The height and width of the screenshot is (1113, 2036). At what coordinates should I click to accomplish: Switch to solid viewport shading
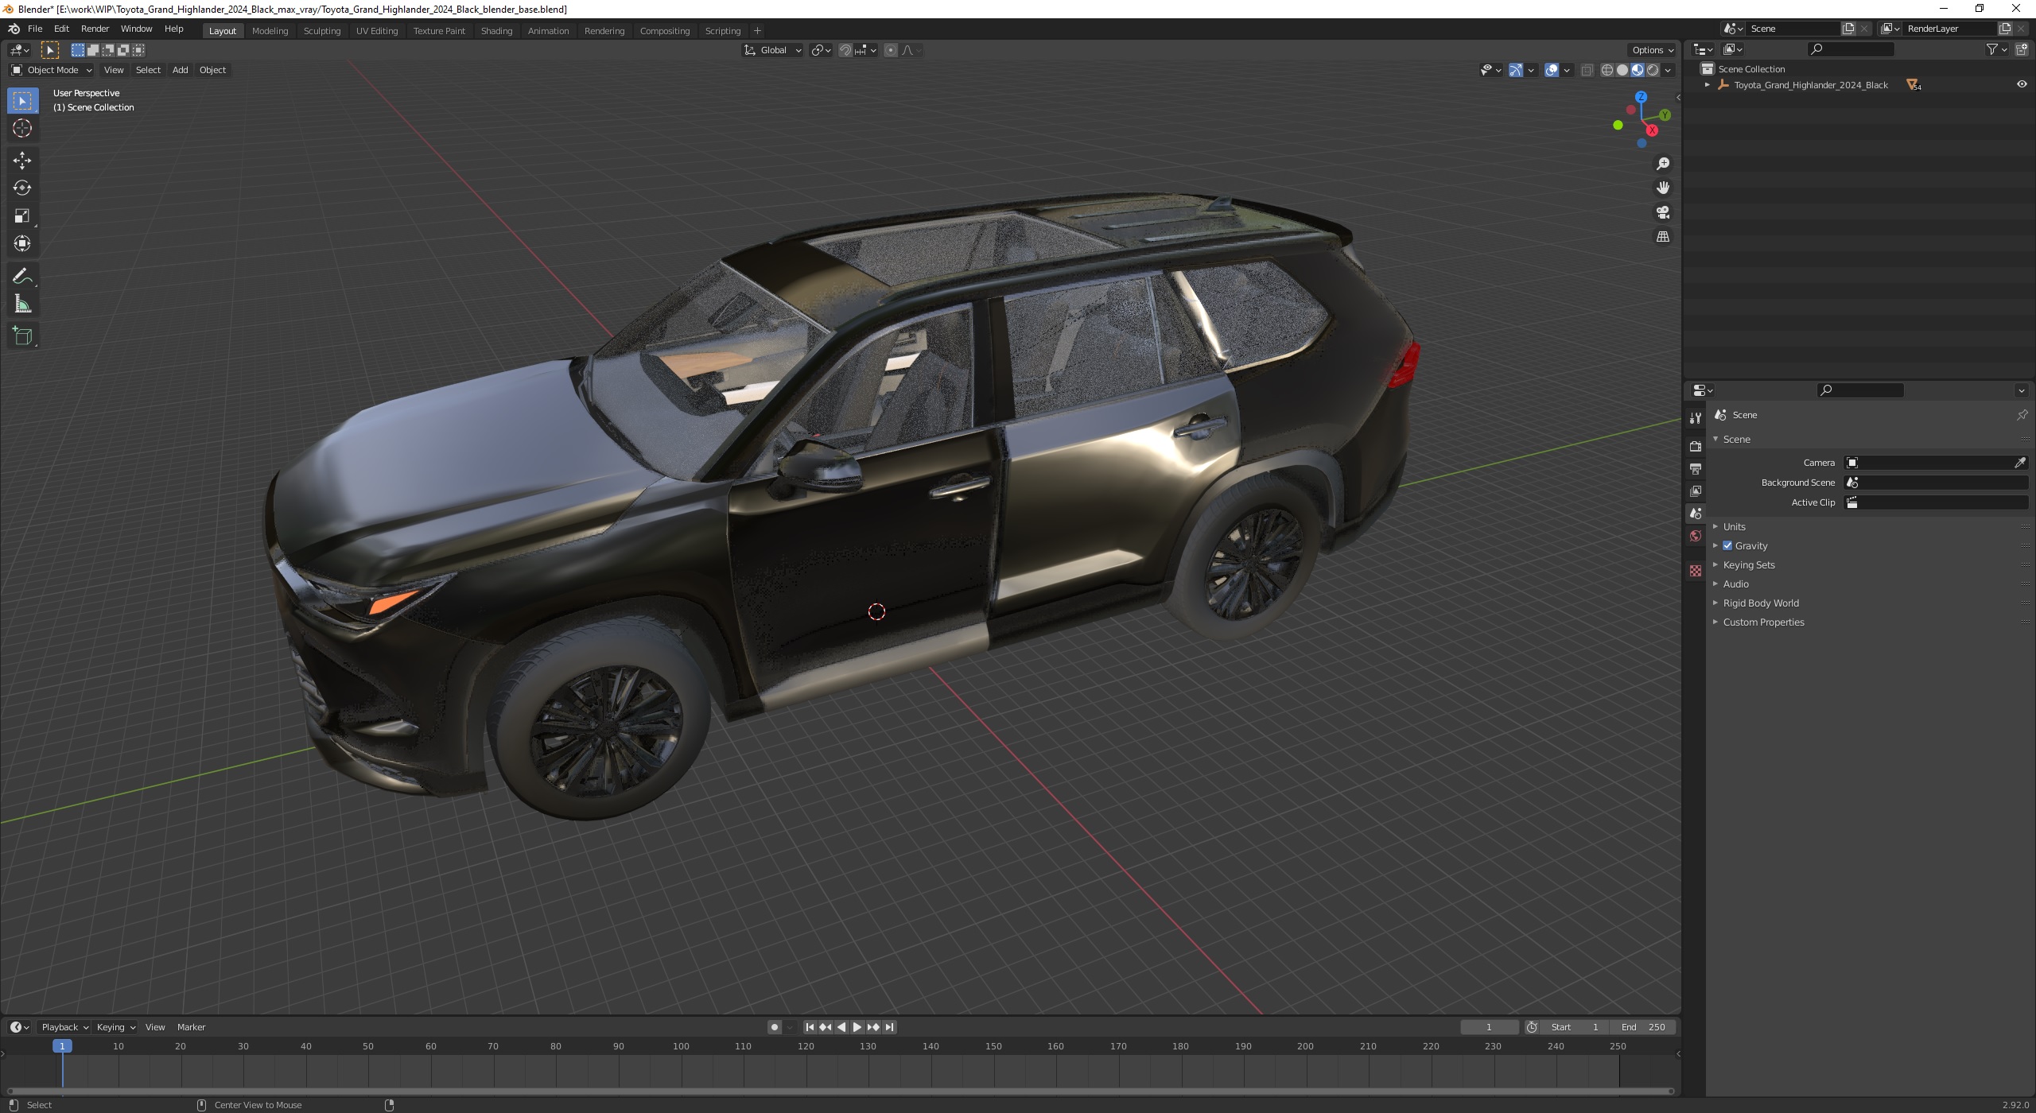coord(1622,70)
